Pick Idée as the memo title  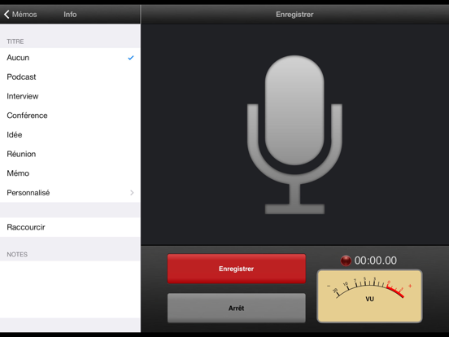point(70,134)
